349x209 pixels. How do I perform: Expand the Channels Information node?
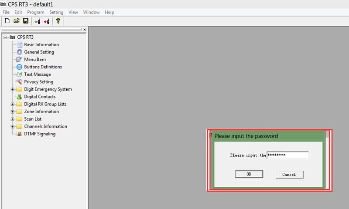pos(13,126)
